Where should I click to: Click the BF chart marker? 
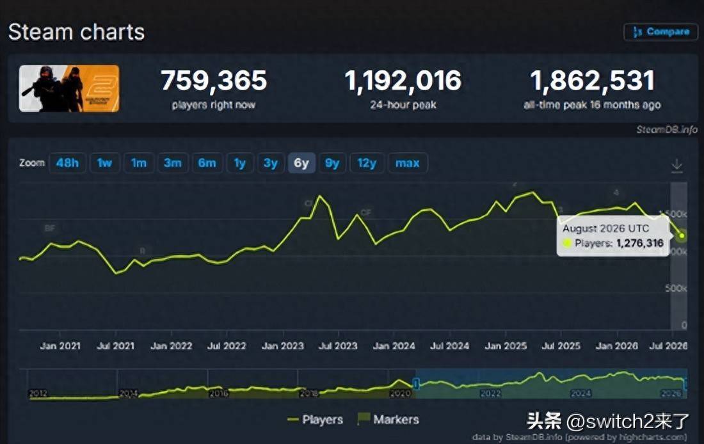coord(50,228)
